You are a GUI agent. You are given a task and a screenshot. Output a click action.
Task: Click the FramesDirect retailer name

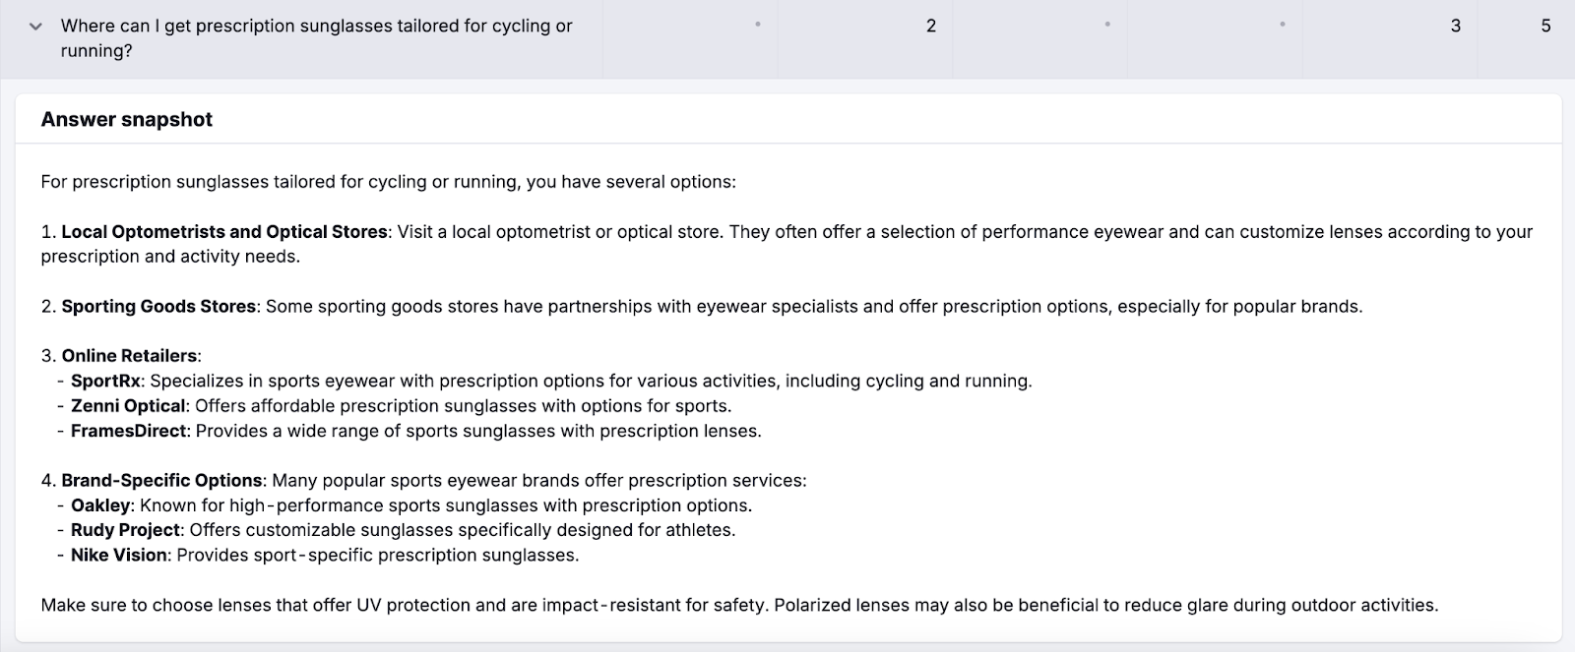(x=127, y=431)
